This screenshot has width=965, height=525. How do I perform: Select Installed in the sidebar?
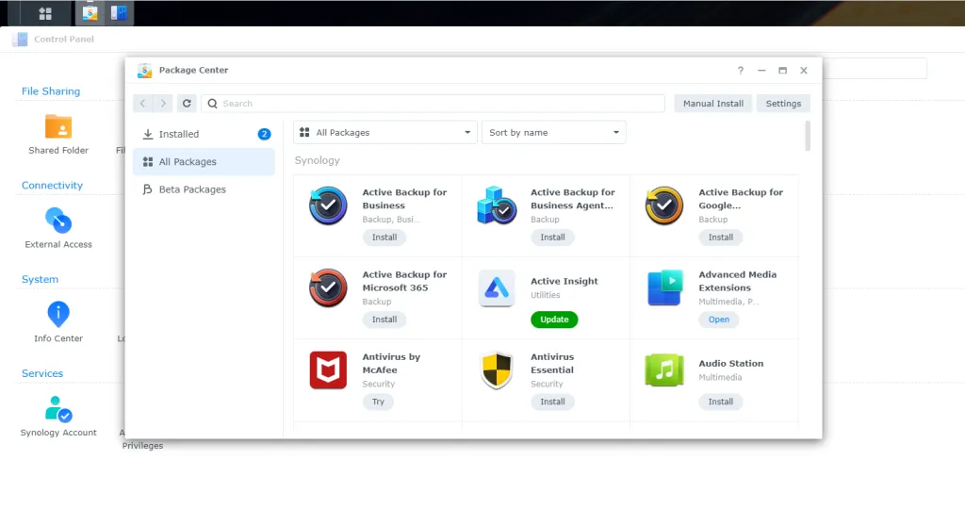click(204, 134)
